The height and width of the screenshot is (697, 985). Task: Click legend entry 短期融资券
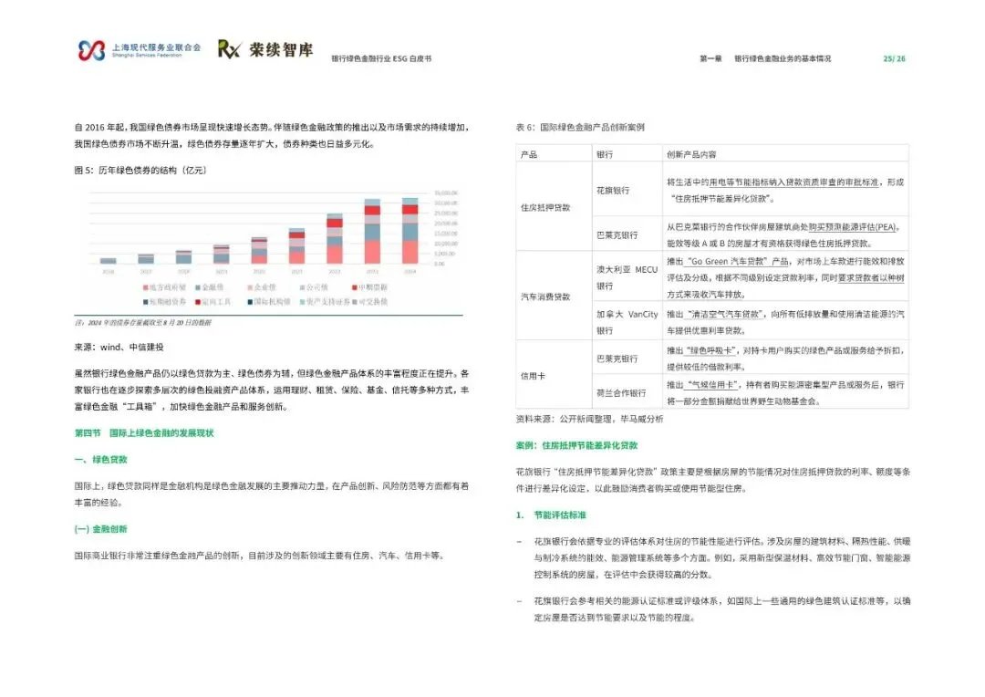164,302
